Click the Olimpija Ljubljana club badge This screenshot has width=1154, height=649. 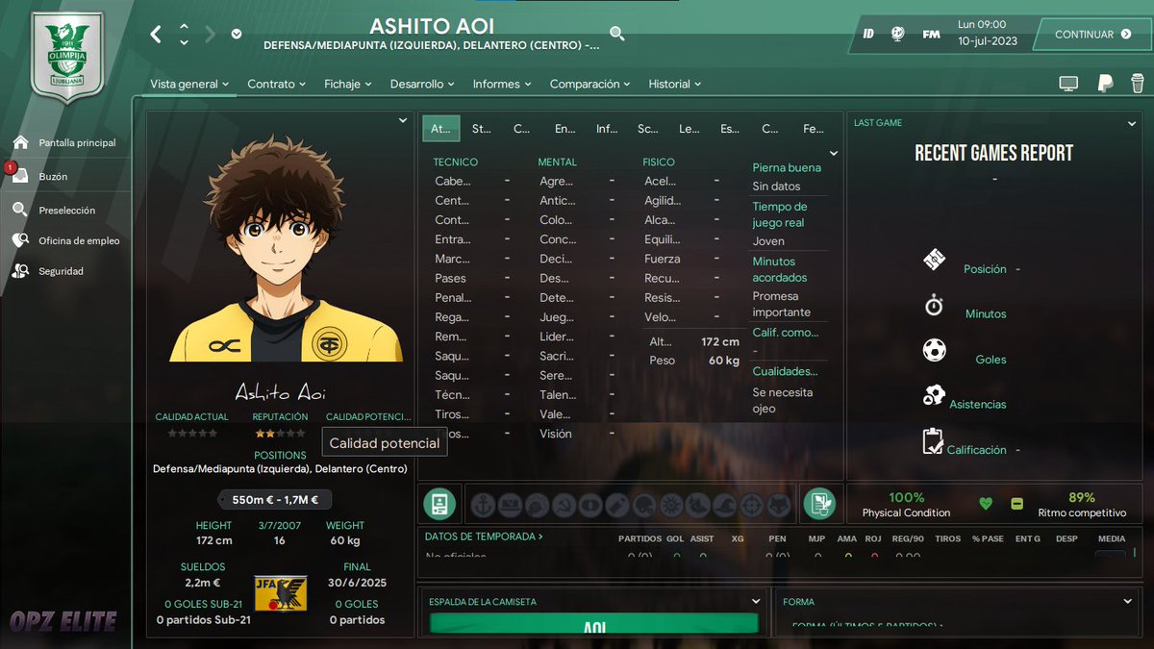click(x=66, y=56)
